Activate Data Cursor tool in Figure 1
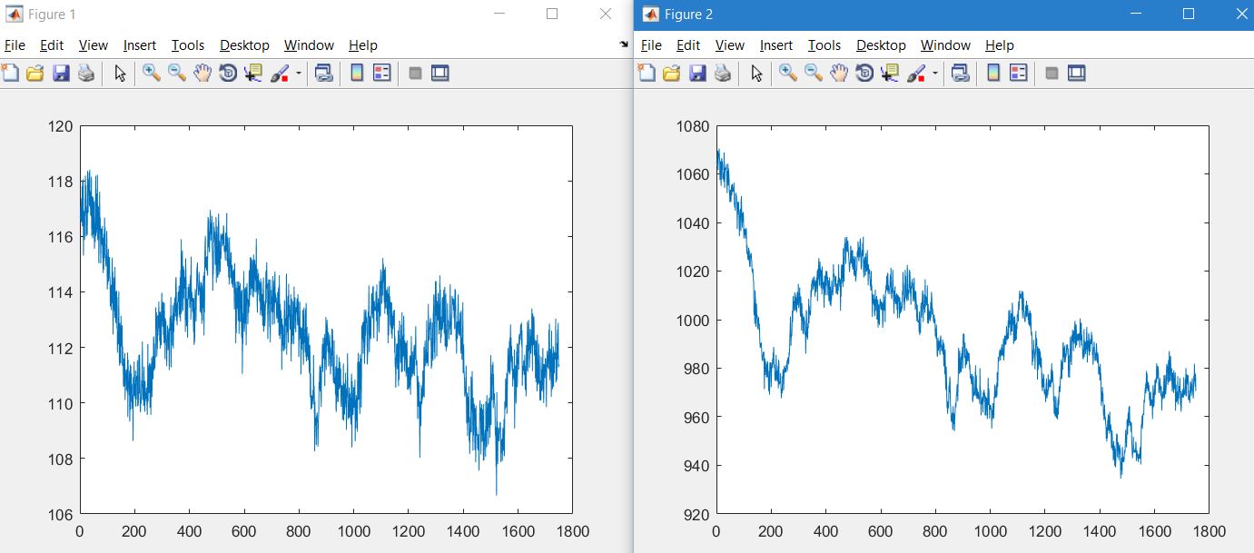 [x=253, y=74]
